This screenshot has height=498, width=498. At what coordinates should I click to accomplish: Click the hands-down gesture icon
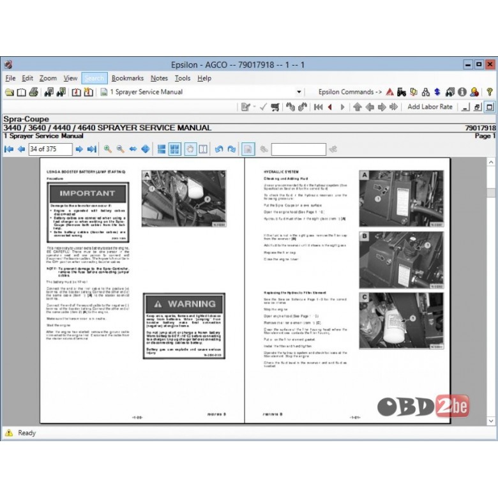[x=290, y=107]
